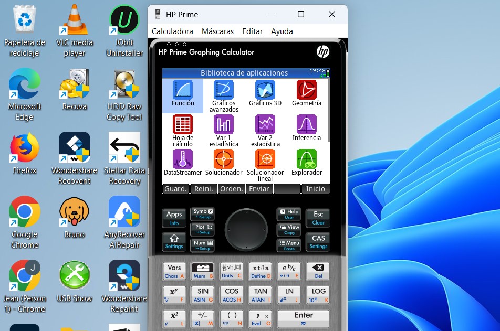Open the Solucionador lineal app
This screenshot has height=331, width=500.
[x=265, y=160]
